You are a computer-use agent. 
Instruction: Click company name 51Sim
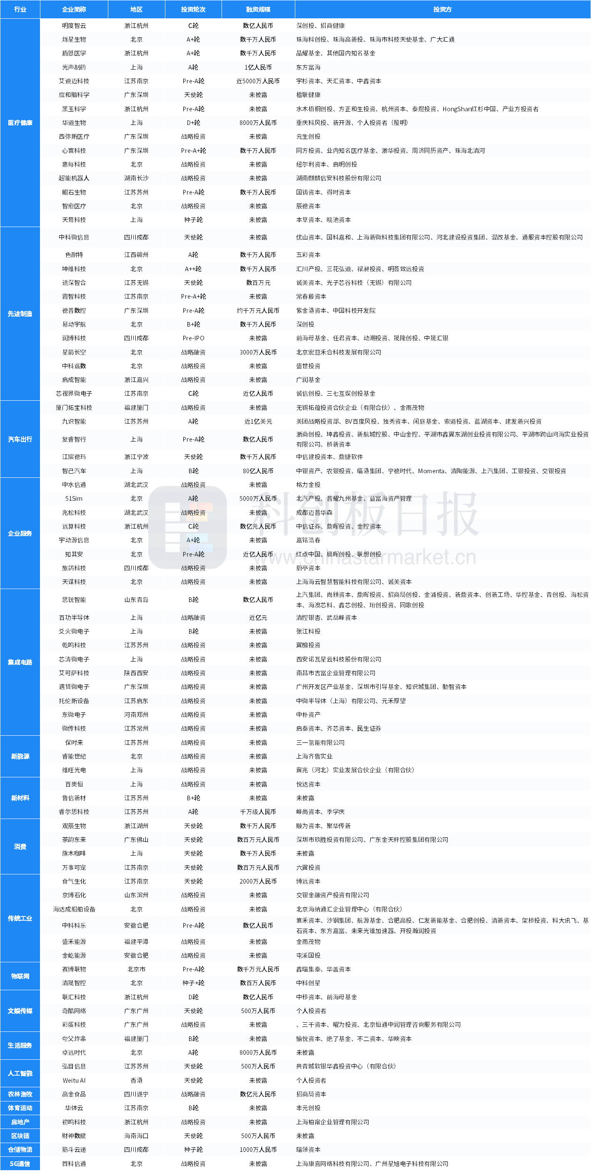pos(74,499)
